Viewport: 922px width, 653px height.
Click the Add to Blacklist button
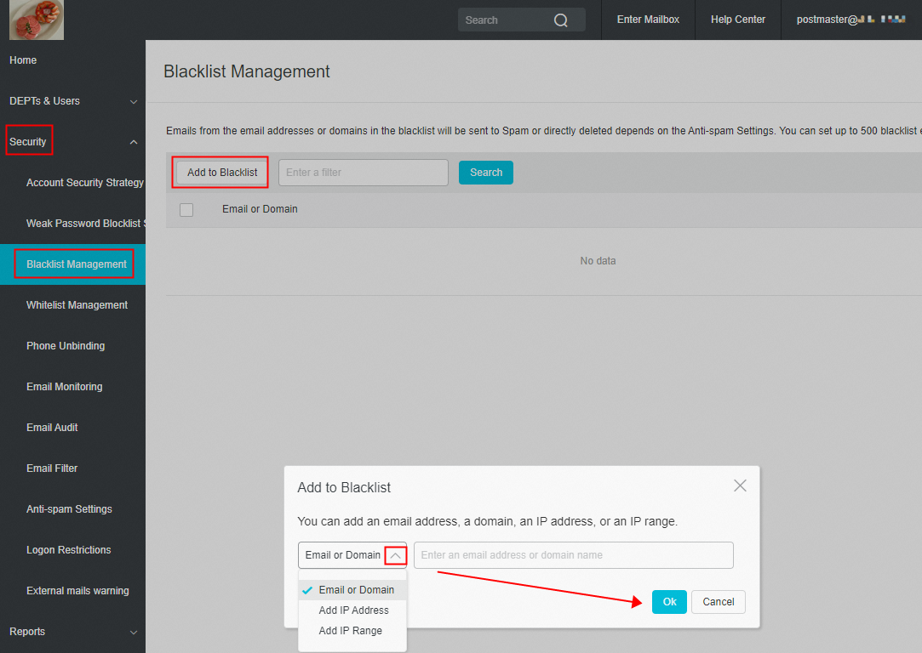(222, 173)
